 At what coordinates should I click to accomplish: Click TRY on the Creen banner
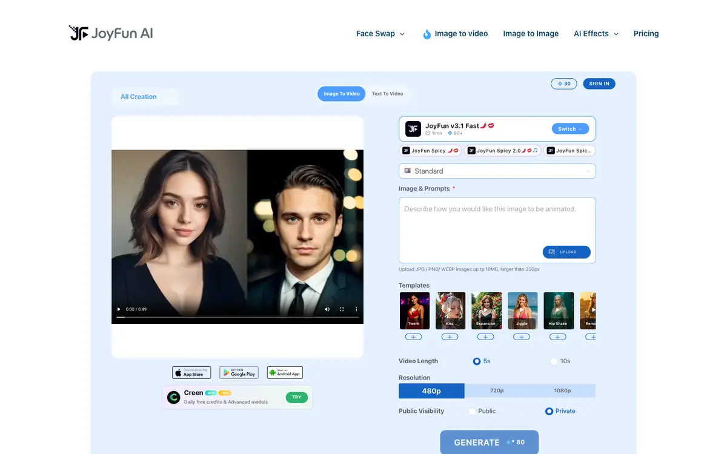click(297, 398)
